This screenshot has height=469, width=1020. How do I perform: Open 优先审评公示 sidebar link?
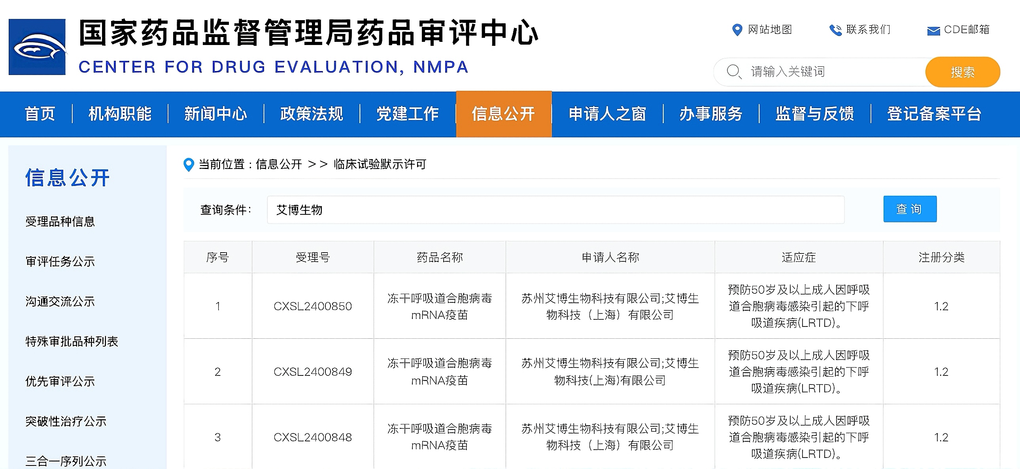pyautogui.click(x=60, y=381)
